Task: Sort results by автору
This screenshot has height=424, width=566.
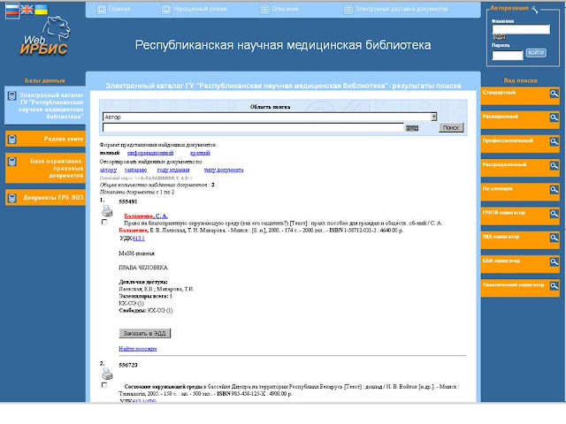Action: [108, 170]
